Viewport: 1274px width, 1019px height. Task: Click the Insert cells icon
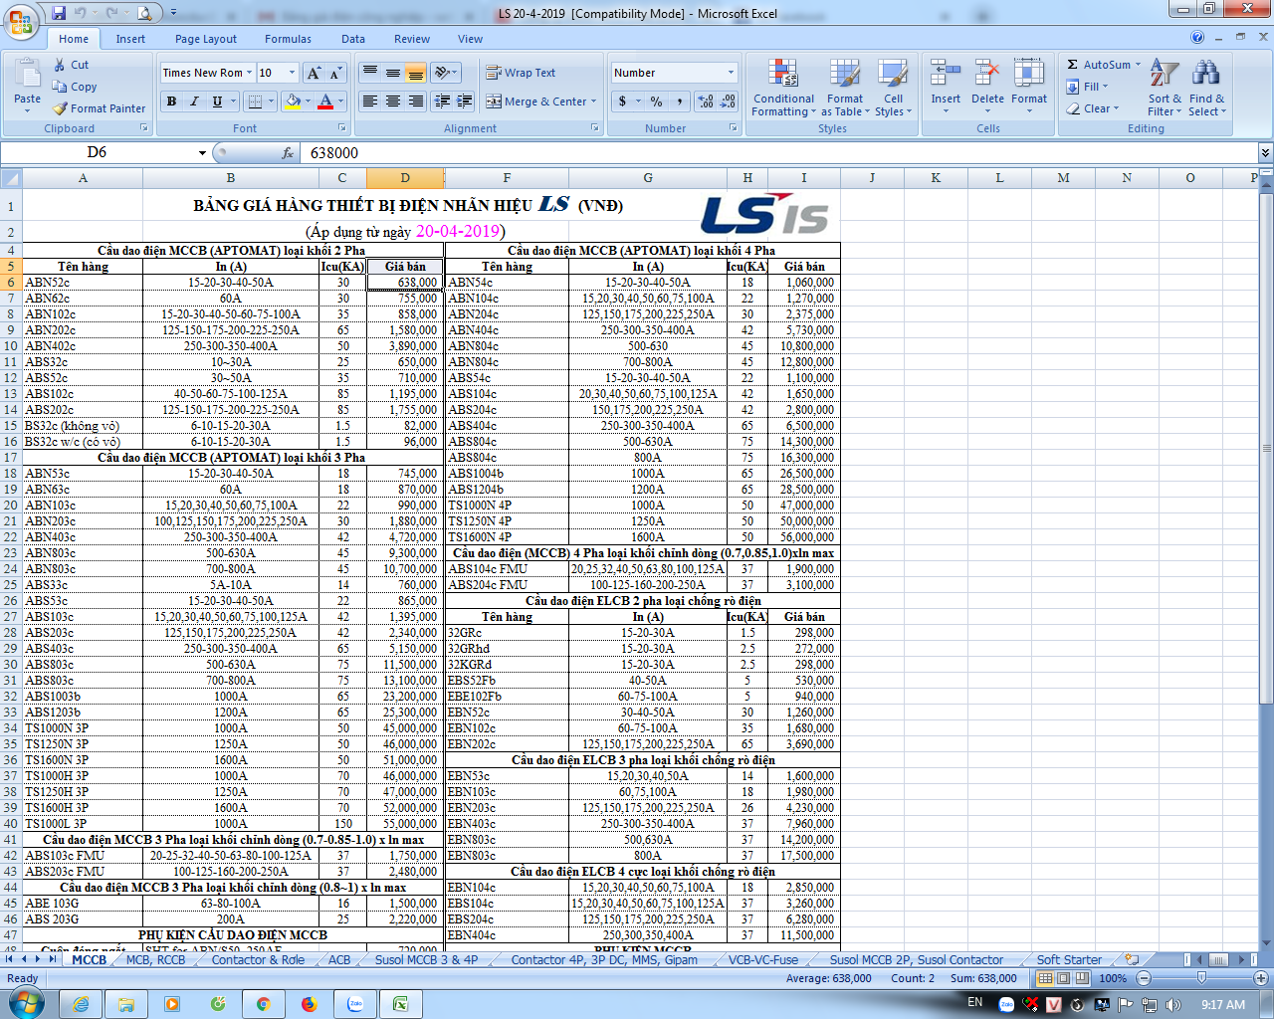point(946,74)
